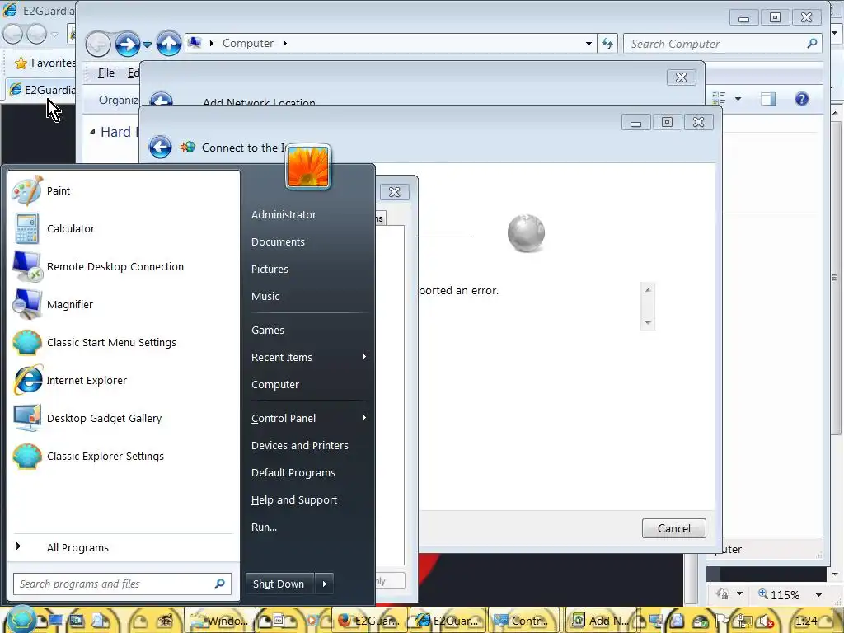The width and height of the screenshot is (844, 633).
Task: Launch Paint from the Start menu
Action: pyautogui.click(x=124, y=190)
